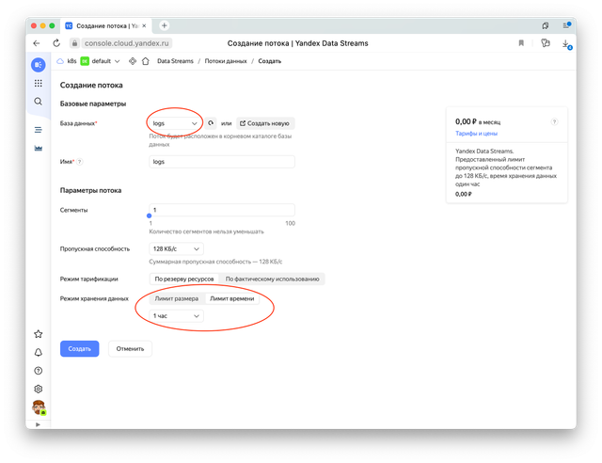Open favorites star icon in sidebar
This screenshot has height=463, width=602.
[x=38, y=334]
